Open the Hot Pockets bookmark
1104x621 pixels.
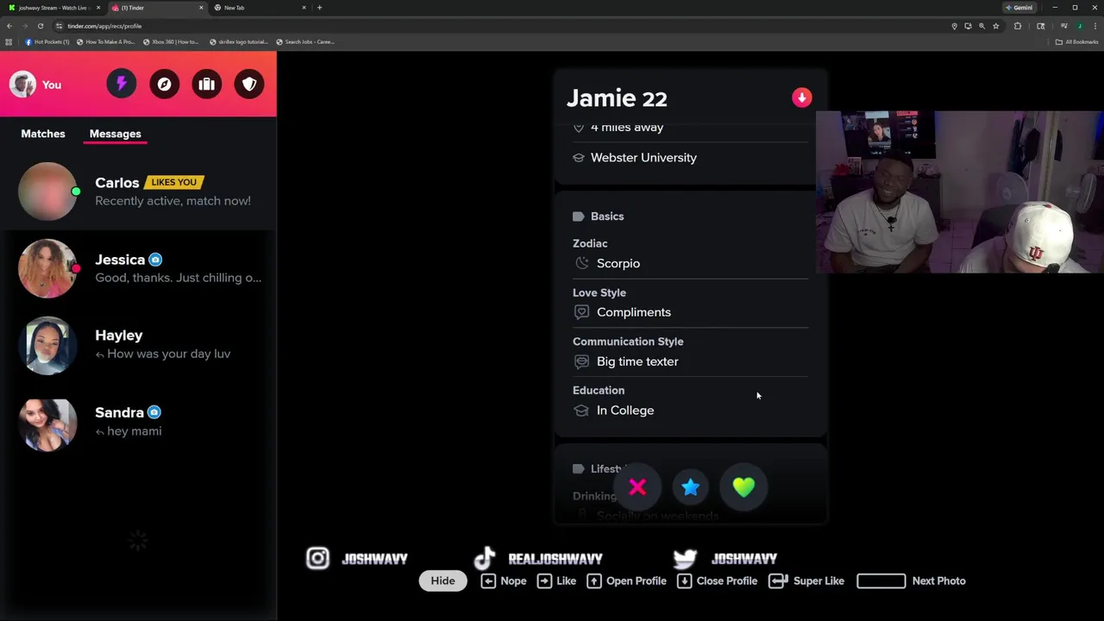pyautogui.click(x=47, y=41)
